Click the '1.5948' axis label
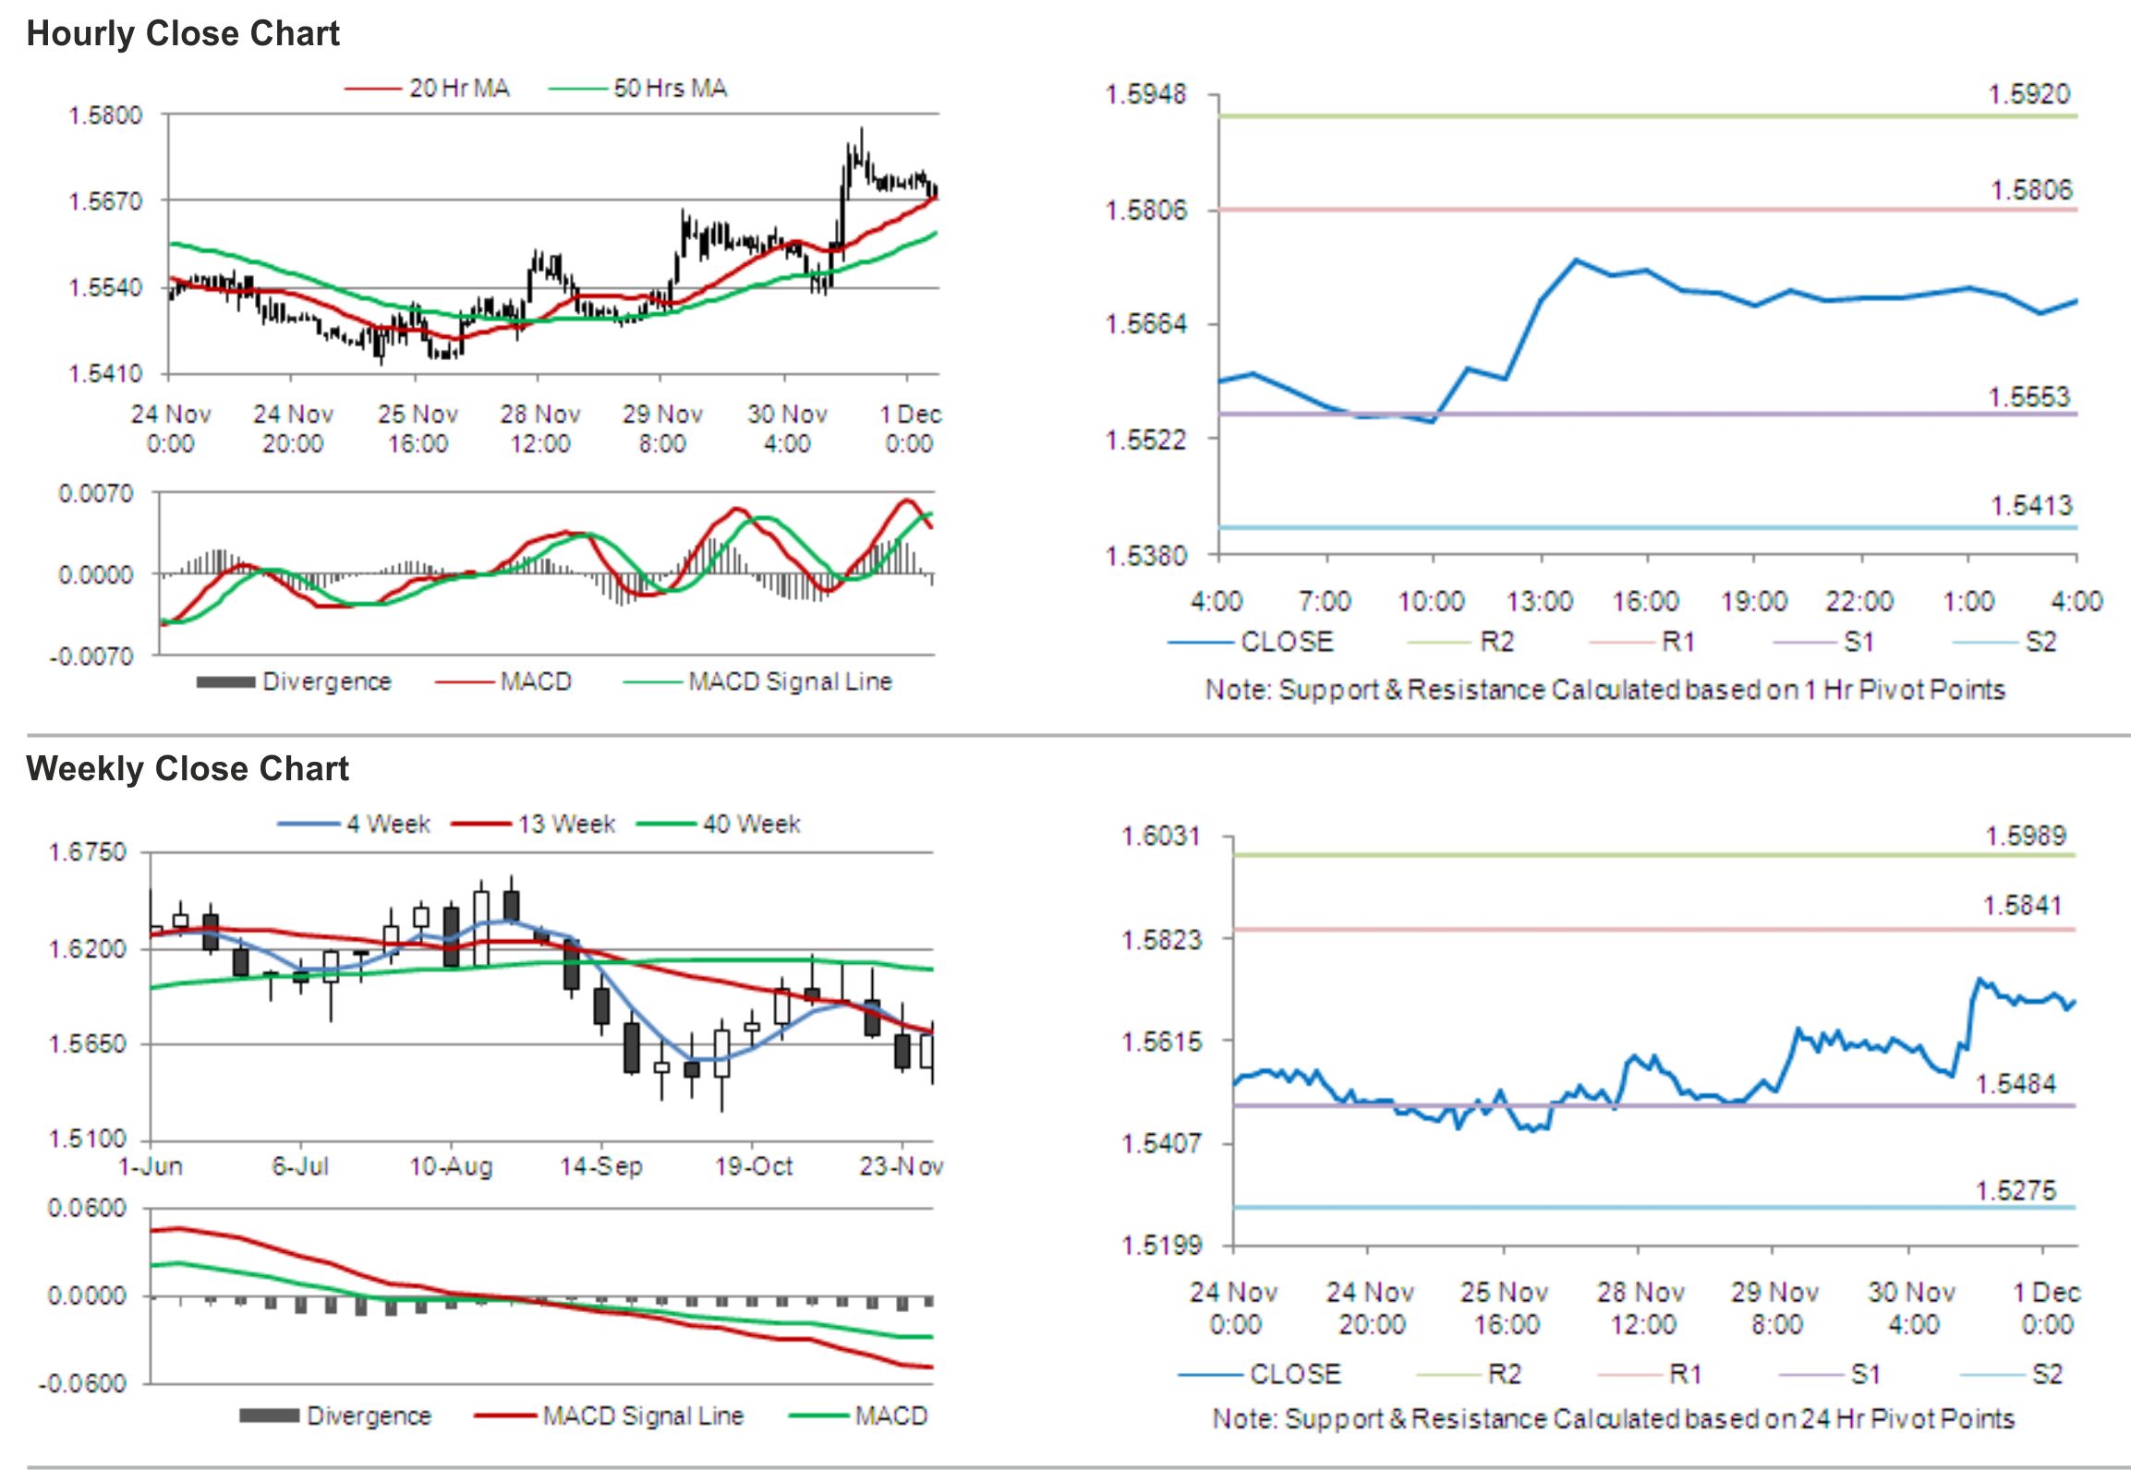The image size is (2131, 1470). point(1146,94)
